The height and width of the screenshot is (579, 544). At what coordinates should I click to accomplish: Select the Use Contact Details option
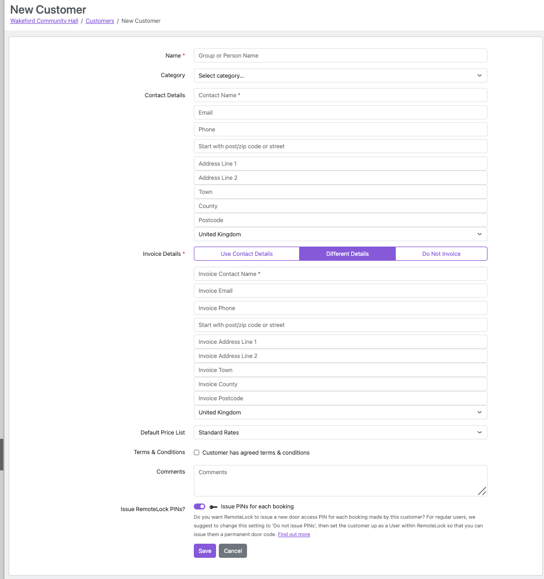pos(246,254)
